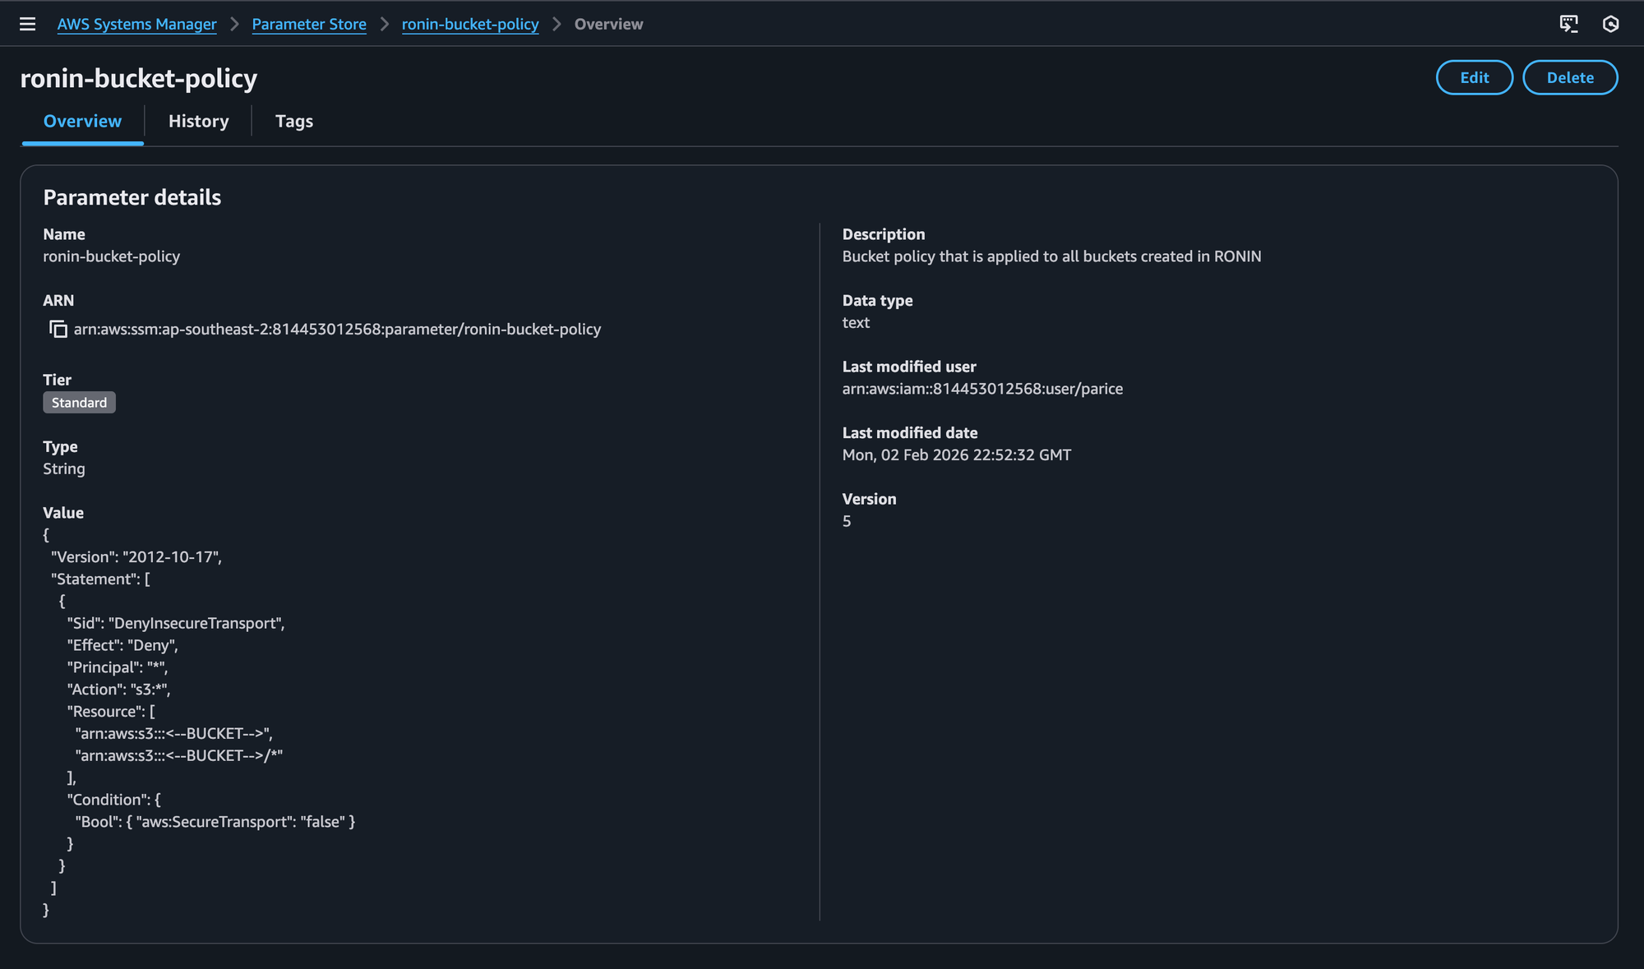
Task: Click breadcrumb chevron after AWS Systems Manager
Action: (234, 24)
